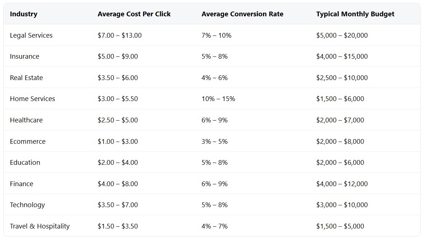Click the Average Conversion Rate header
This screenshot has height=239, width=422.
[x=242, y=14]
